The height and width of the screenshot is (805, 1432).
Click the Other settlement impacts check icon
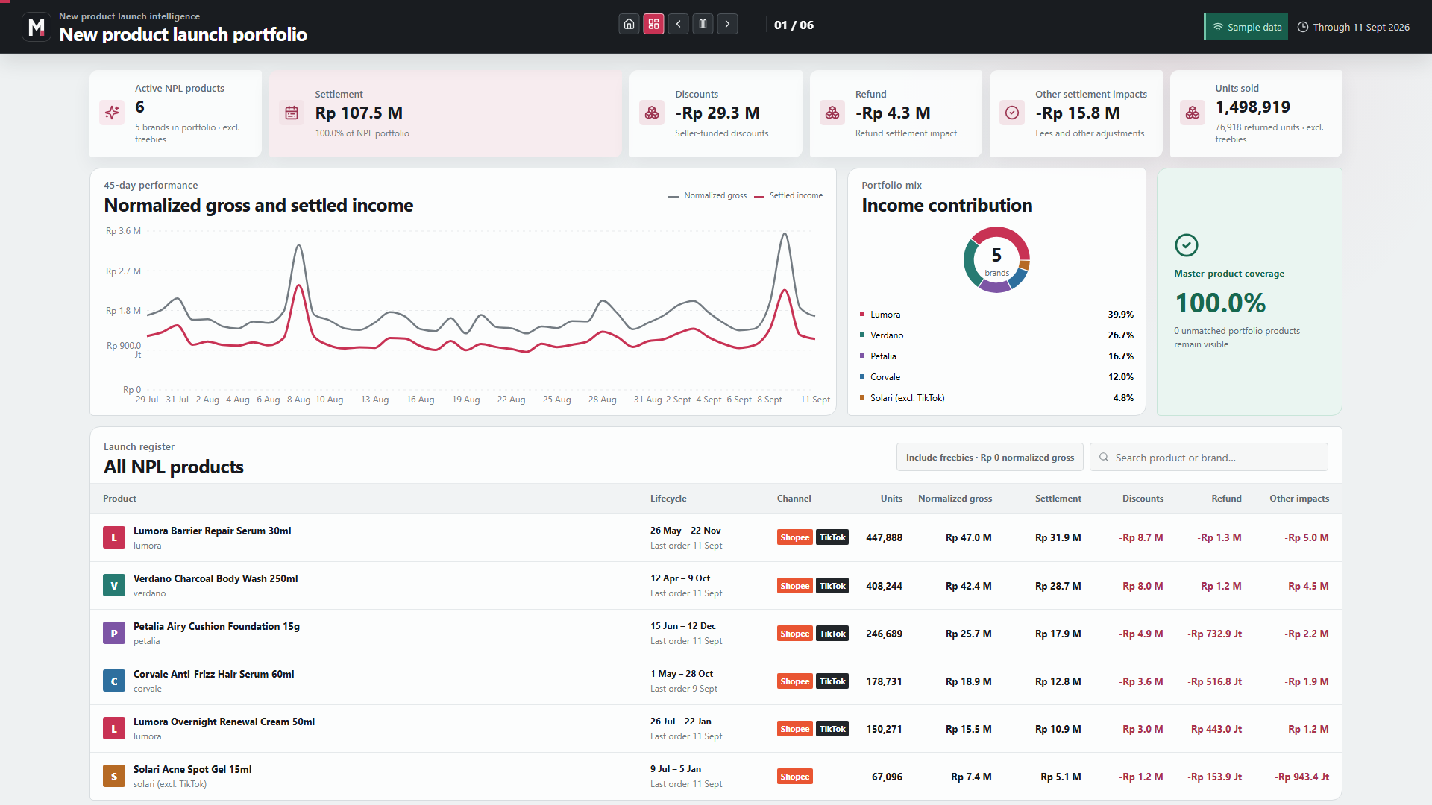point(1012,113)
